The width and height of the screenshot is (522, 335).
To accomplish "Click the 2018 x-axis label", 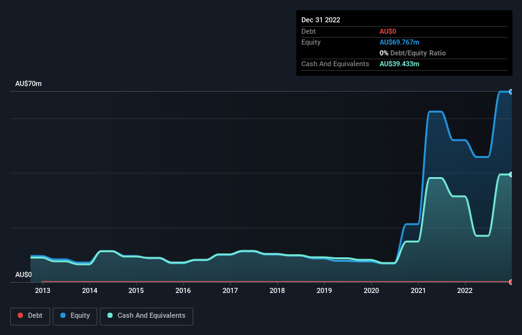I will pyautogui.click(x=277, y=290).
